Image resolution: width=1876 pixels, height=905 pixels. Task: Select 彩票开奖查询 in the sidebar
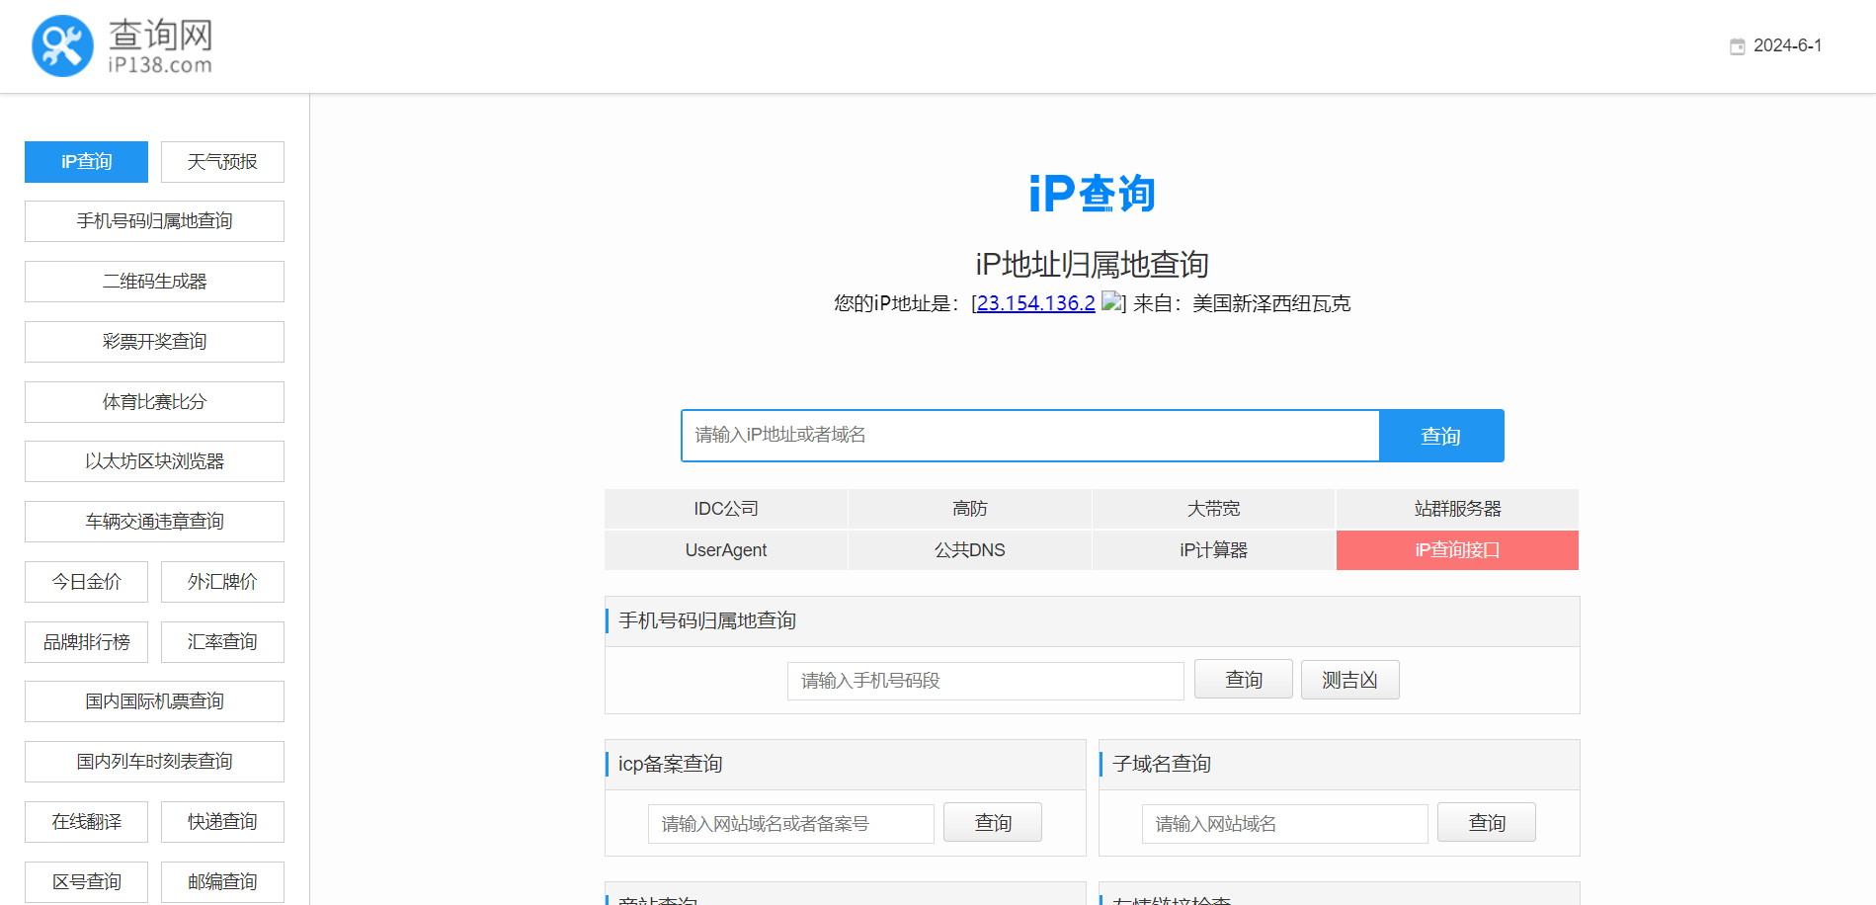[x=154, y=342]
